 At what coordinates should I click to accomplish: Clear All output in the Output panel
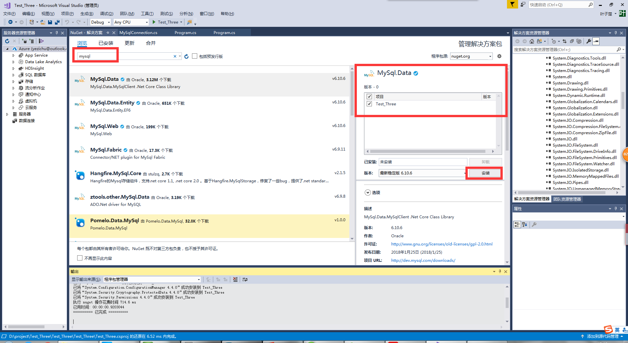(235, 280)
